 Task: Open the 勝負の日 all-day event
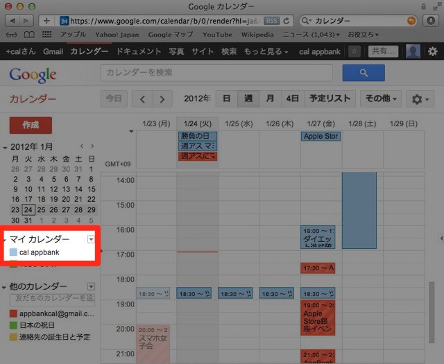tap(198, 136)
